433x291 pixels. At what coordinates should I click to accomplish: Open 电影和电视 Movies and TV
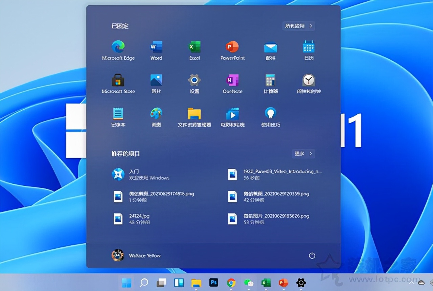232,114
